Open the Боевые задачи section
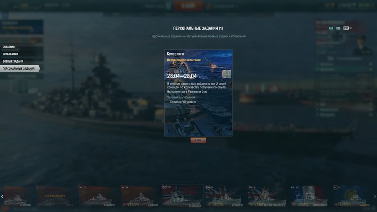The width and height of the screenshot is (377, 212). (13, 61)
